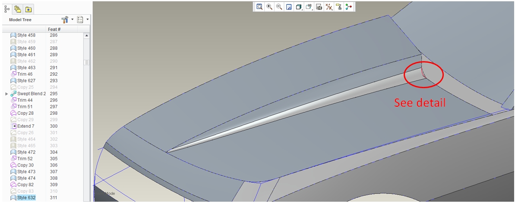
Task: Open the Display Style cube dropdown
Action: coord(299,7)
